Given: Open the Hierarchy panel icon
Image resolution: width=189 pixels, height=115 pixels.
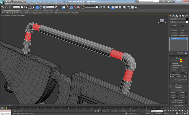Looking at the screenshot, I should pyautogui.click(x=177, y=16).
